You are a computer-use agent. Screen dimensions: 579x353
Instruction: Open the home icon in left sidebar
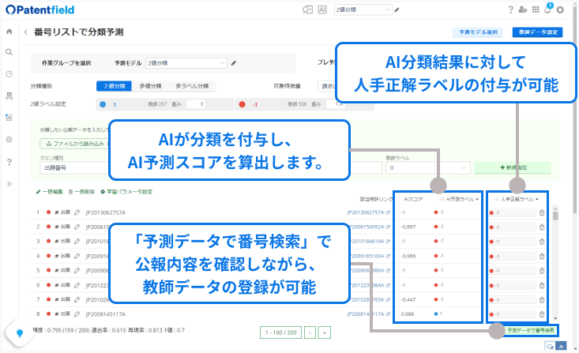tap(9, 32)
